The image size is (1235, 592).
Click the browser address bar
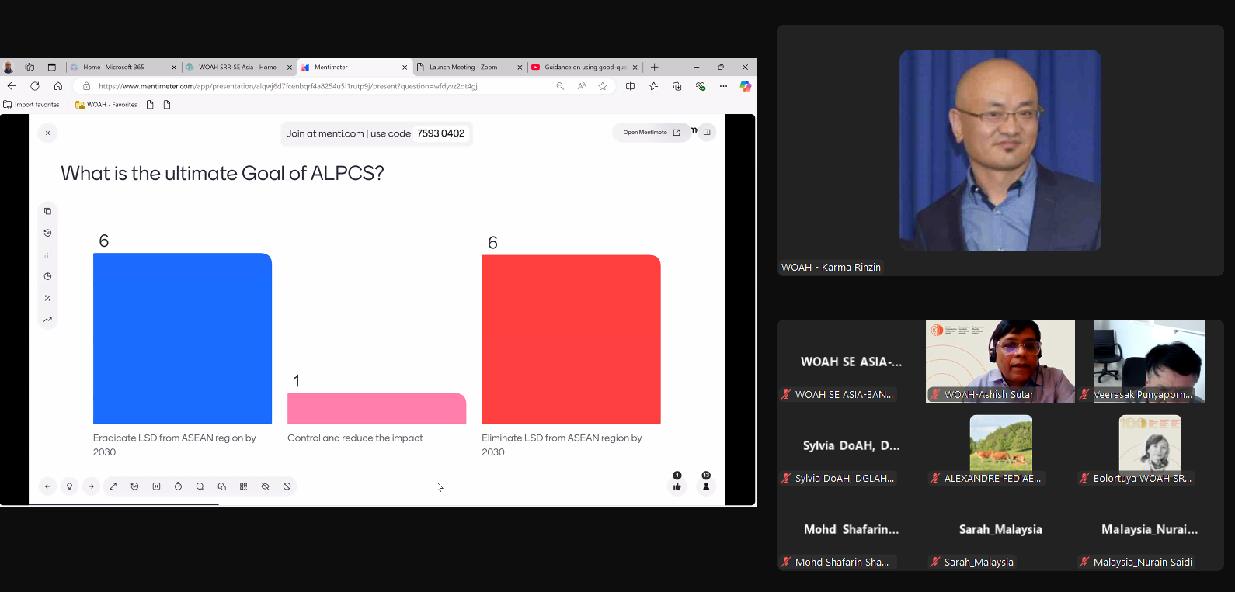[311, 86]
